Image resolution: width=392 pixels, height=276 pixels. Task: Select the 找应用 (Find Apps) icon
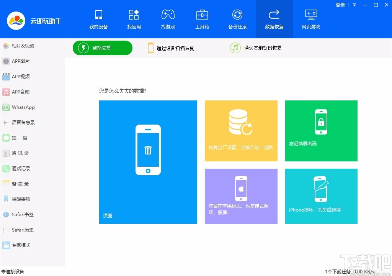(x=134, y=18)
